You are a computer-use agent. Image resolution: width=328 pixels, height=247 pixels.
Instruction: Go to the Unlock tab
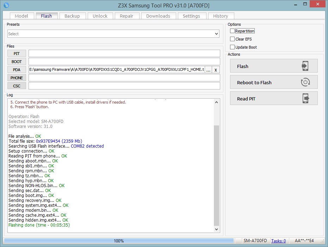[x=100, y=16]
